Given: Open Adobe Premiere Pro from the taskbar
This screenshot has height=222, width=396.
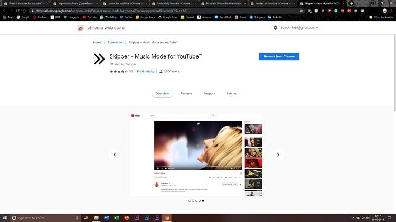Looking at the screenshot, I should coord(137,218).
